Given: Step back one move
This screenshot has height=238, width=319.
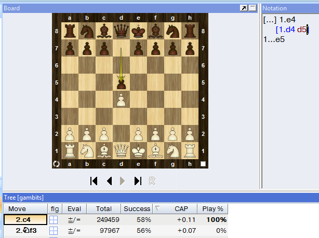Looking at the screenshot, I should (109, 180).
